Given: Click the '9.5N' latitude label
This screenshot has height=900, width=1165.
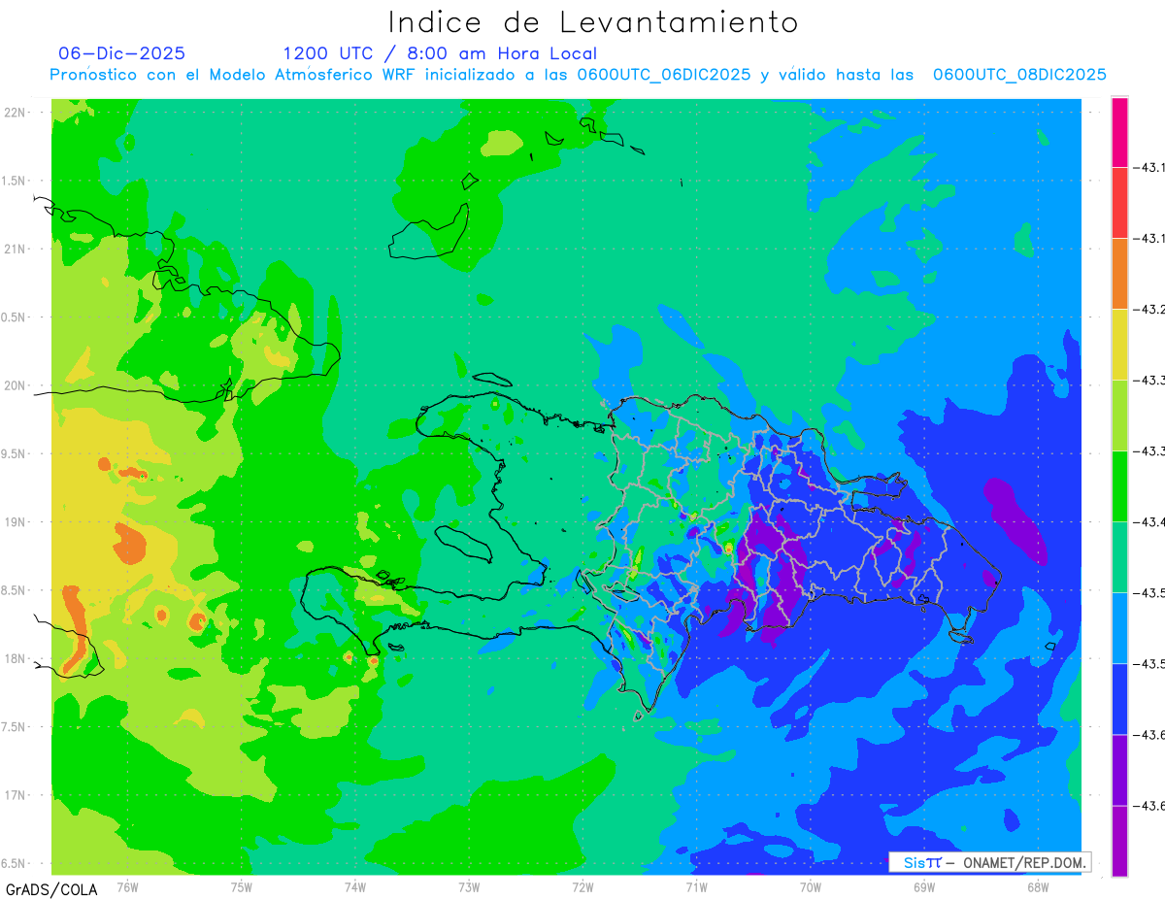Looking at the screenshot, I should click(x=15, y=453).
